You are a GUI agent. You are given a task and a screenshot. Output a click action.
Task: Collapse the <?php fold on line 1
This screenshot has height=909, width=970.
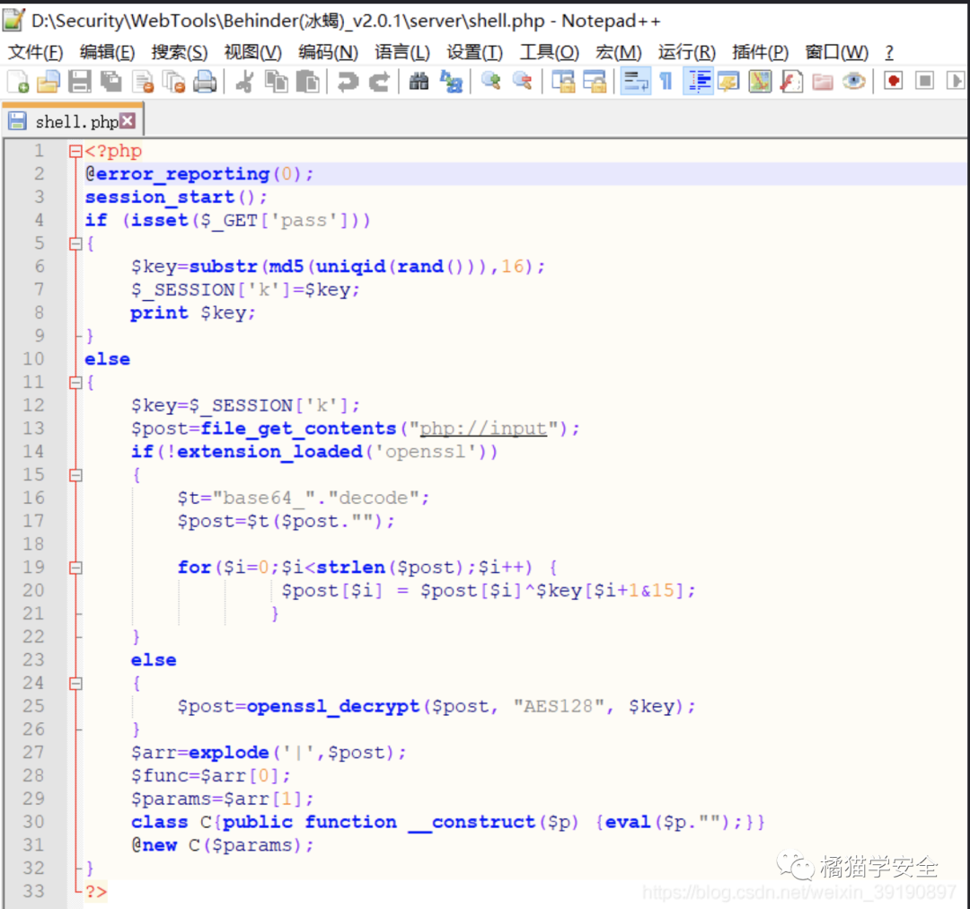pyautogui.click(x=75, y=151)
